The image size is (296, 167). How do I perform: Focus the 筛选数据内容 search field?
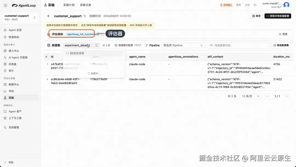(239, 45)
